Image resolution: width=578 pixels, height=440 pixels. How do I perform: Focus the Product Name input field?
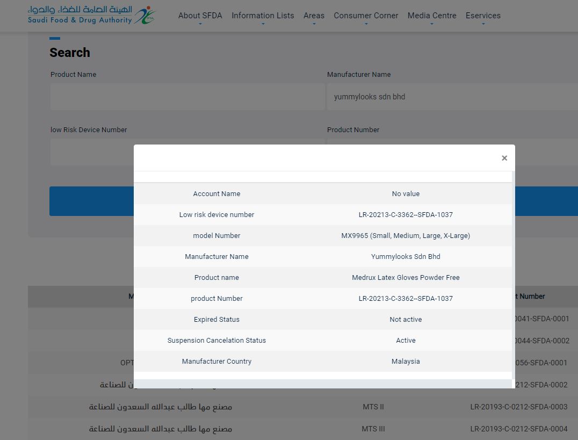187,97
